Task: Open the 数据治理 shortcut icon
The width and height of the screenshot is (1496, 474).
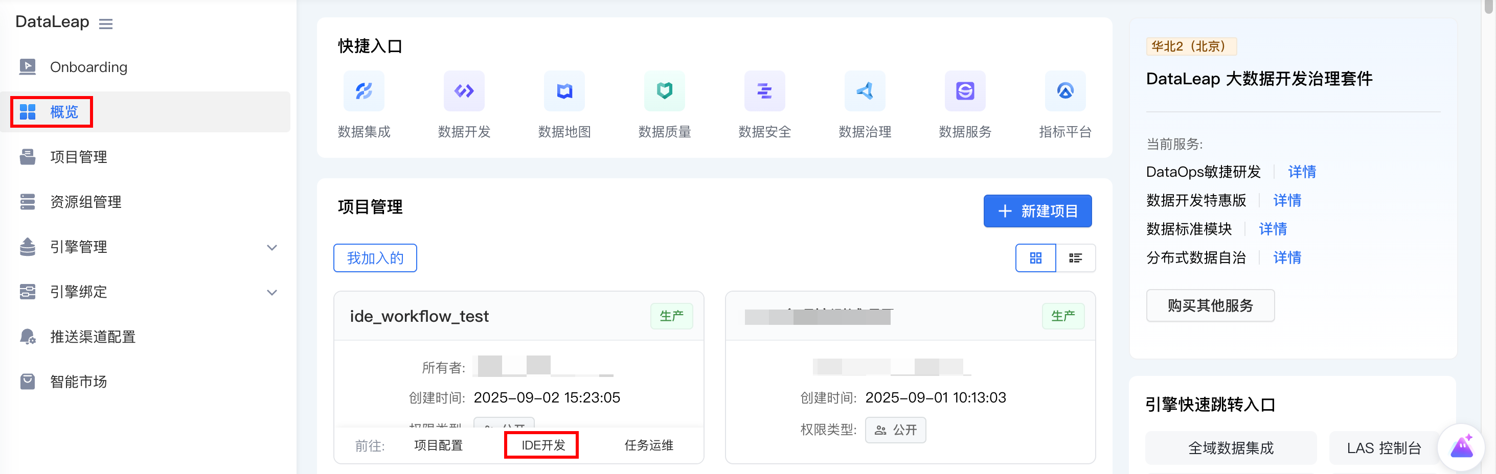Action: click(865, 91)
